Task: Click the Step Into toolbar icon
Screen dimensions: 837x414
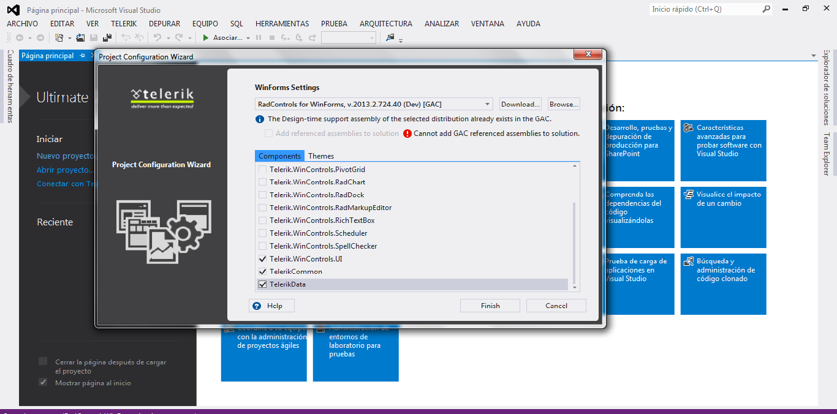Action: click(286, 38)
